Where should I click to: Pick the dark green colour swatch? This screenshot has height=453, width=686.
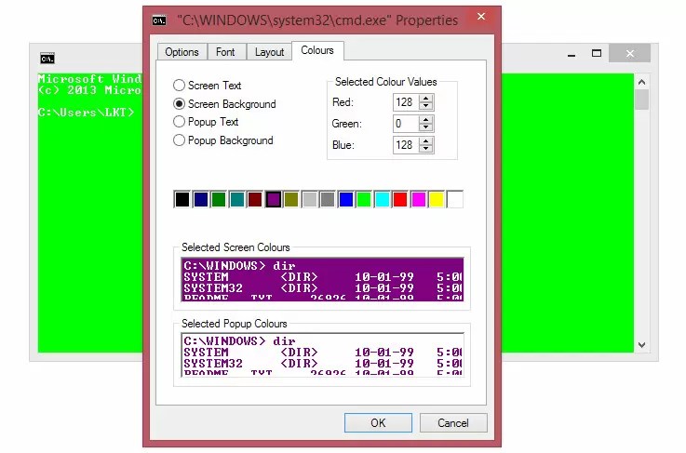[219, 199]
